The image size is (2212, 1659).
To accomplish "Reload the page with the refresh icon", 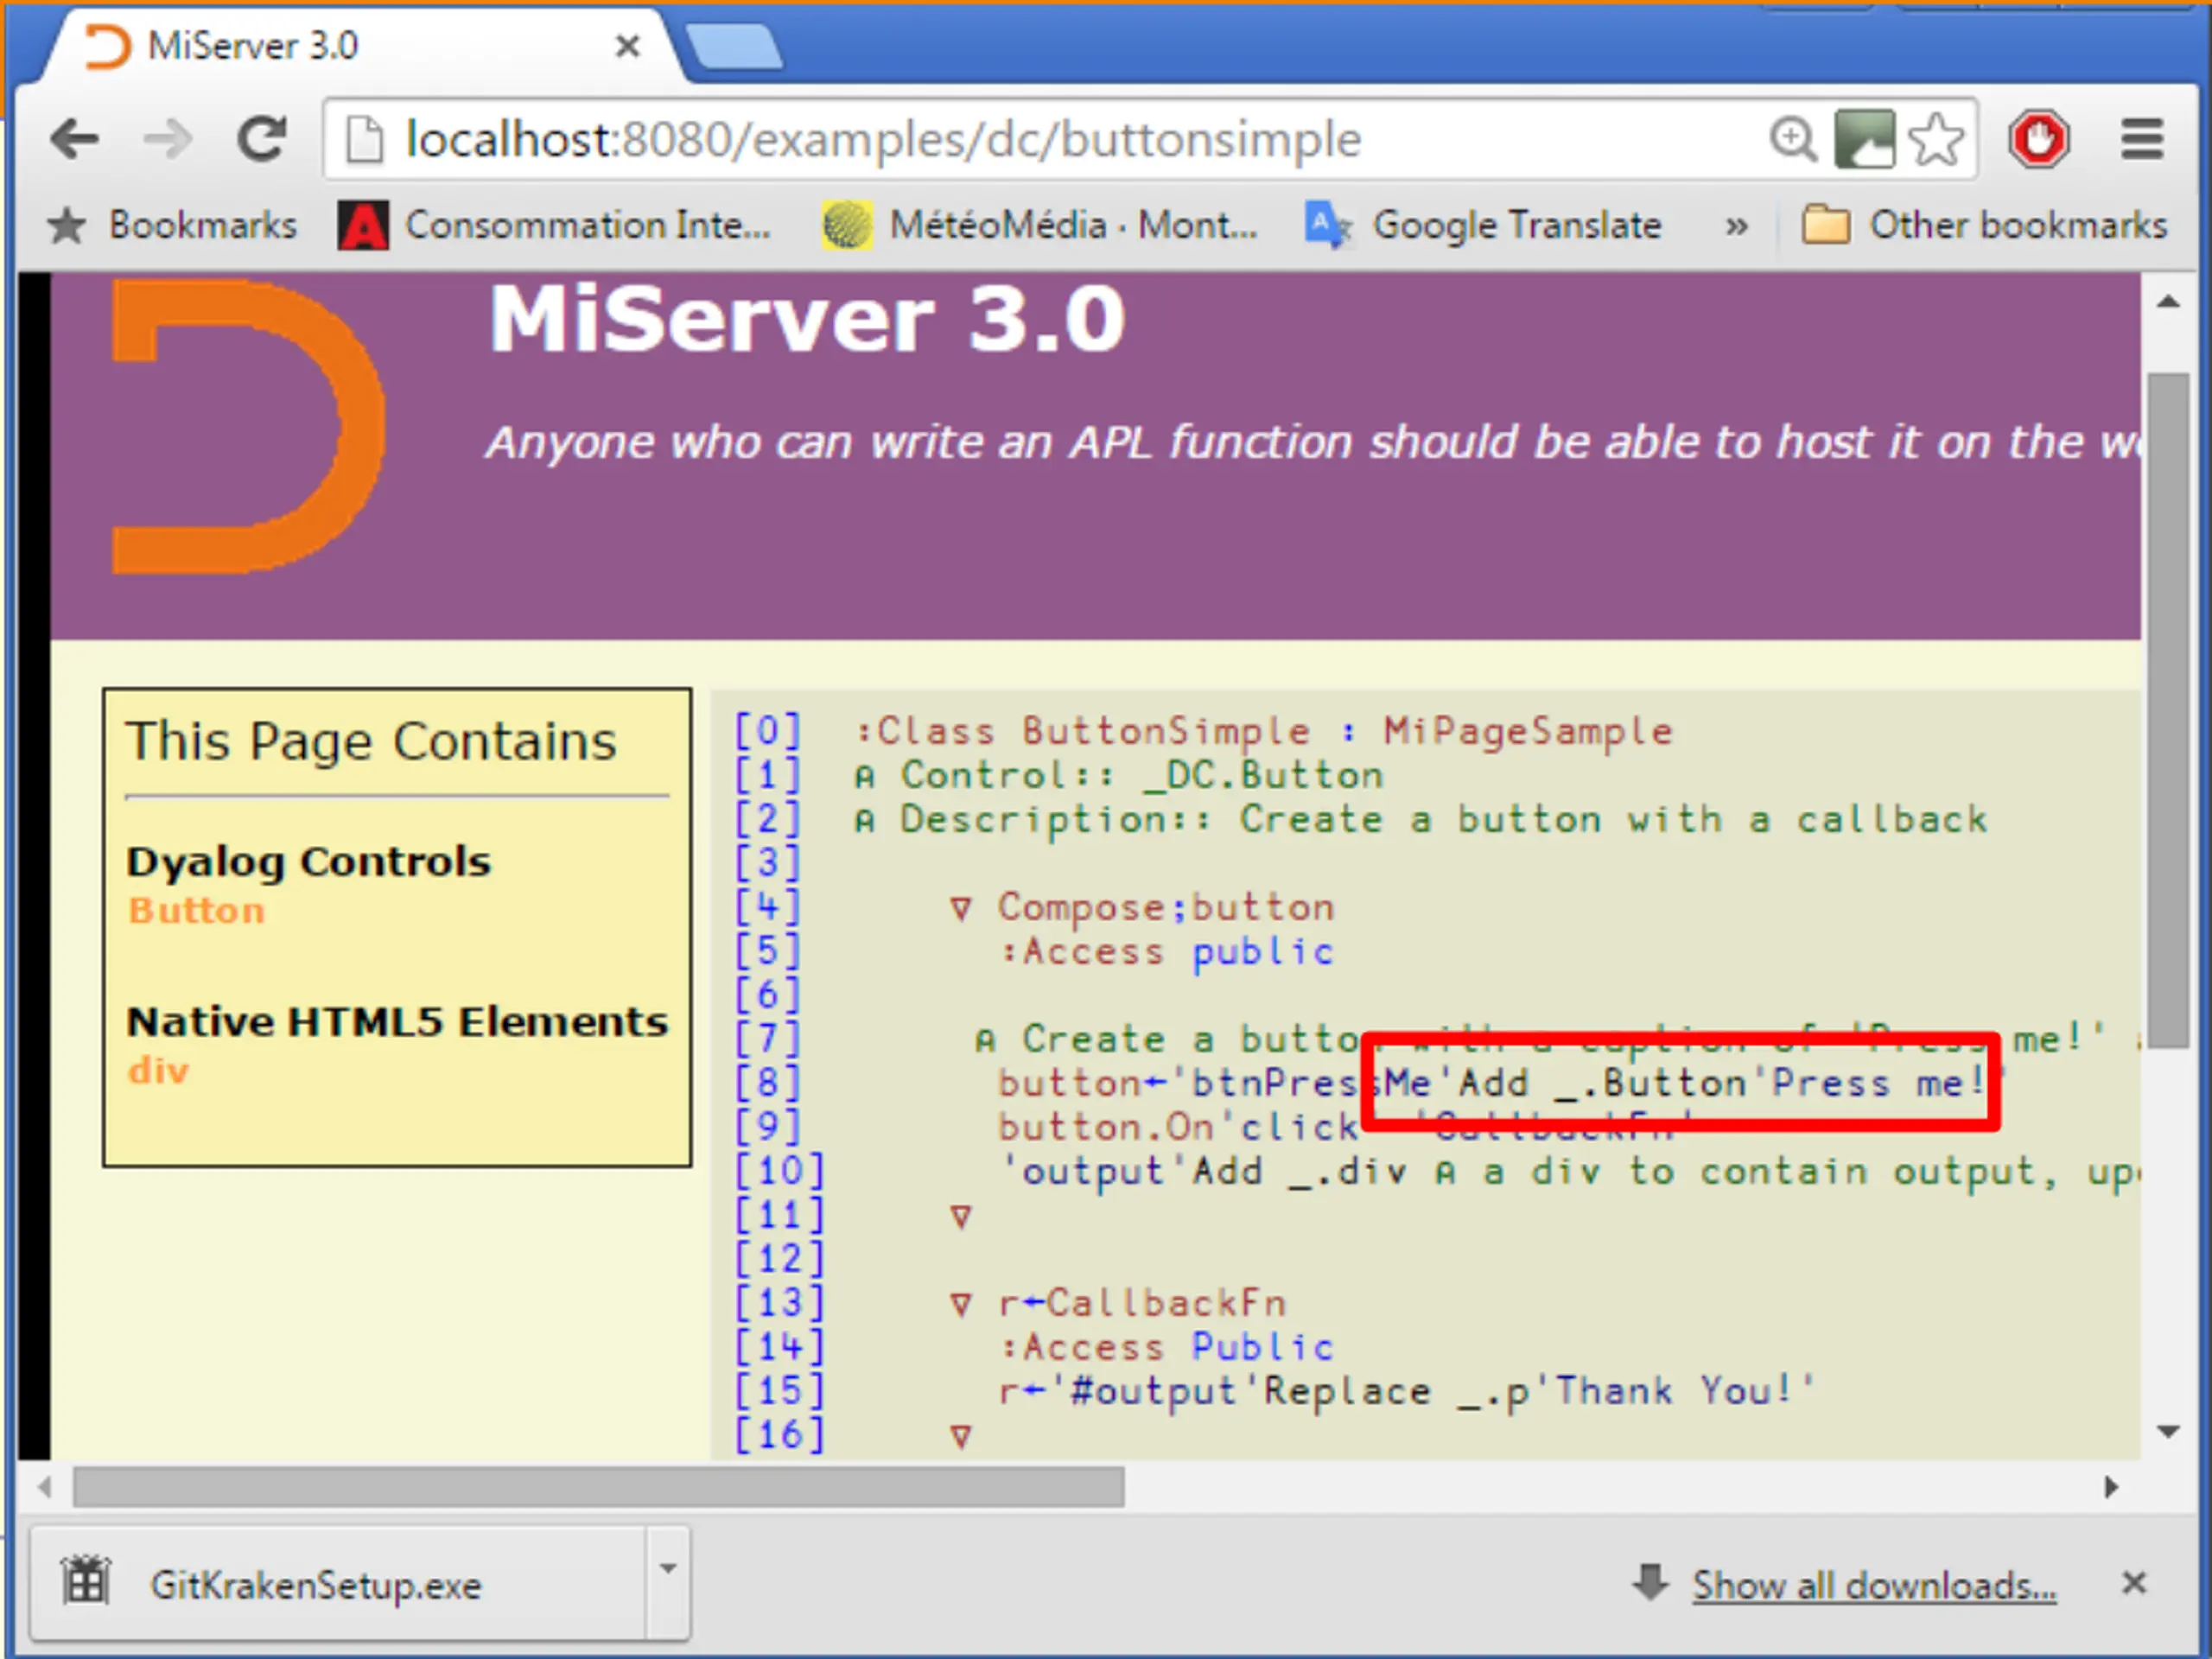I will point(262,139).
